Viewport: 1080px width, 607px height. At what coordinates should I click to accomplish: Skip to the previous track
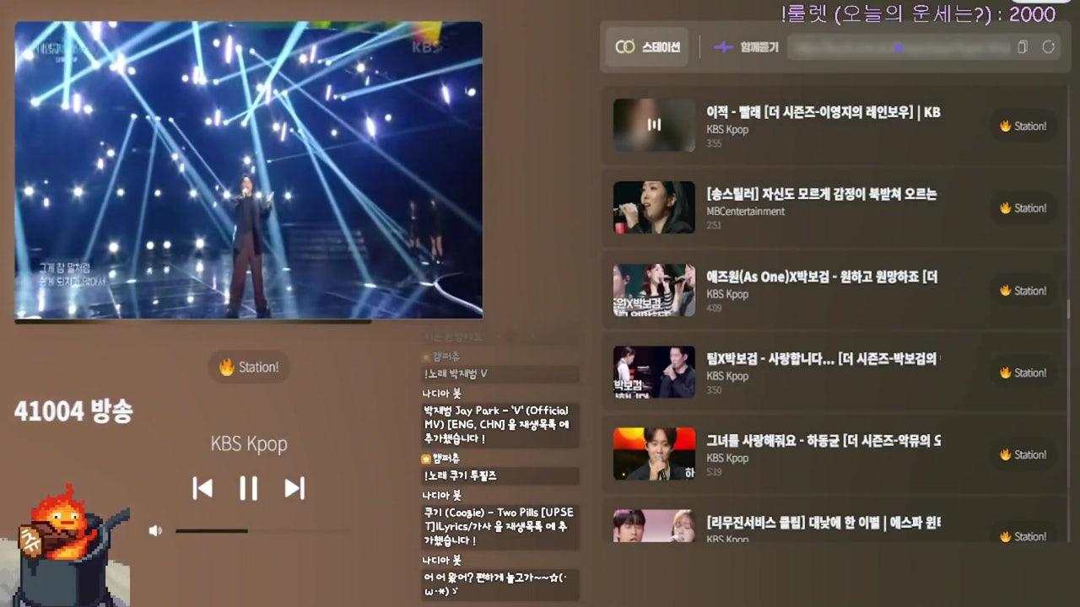click(x=202, y=488)
